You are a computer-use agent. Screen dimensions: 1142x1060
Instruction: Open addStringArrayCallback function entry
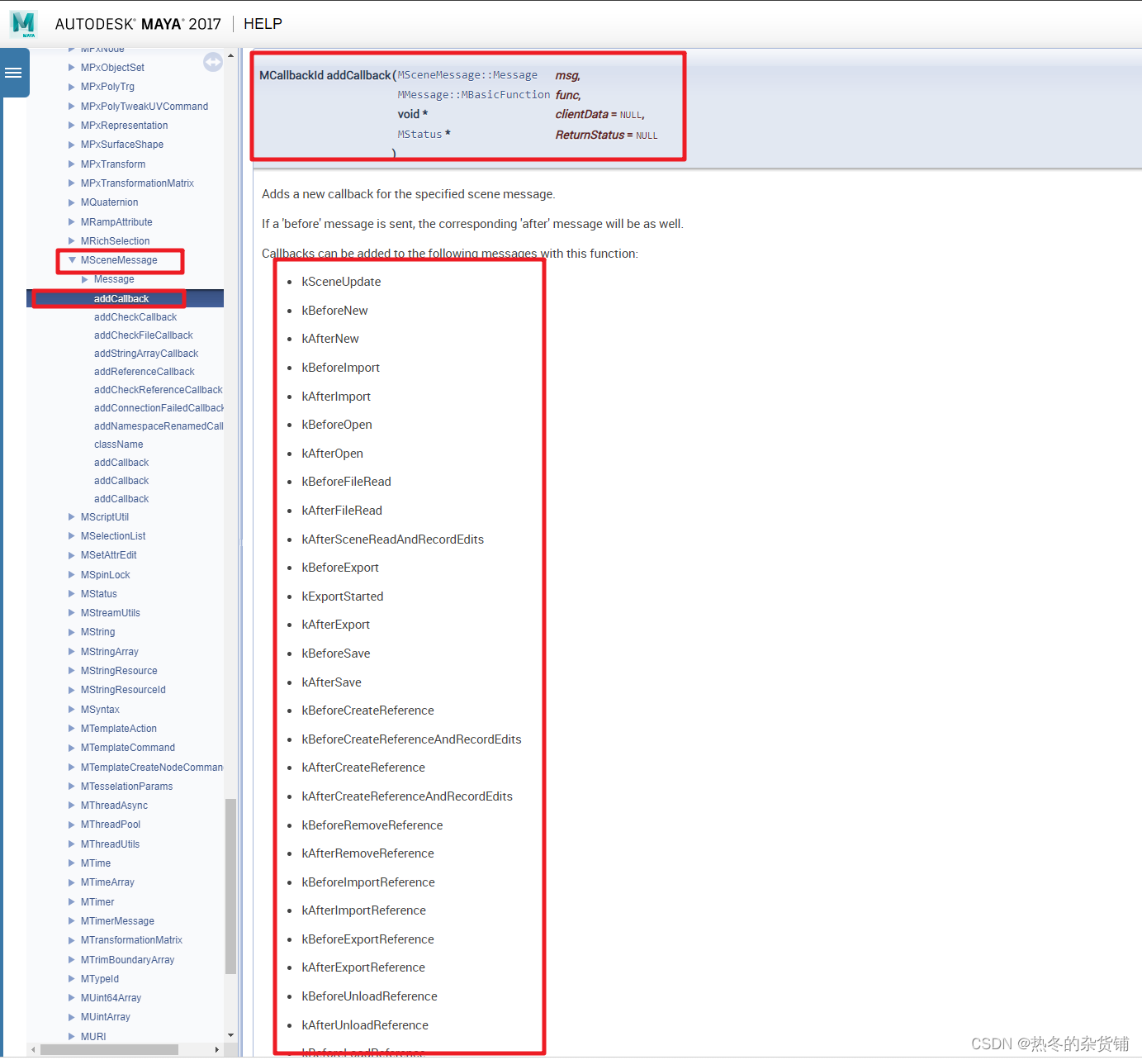[146, 354]
